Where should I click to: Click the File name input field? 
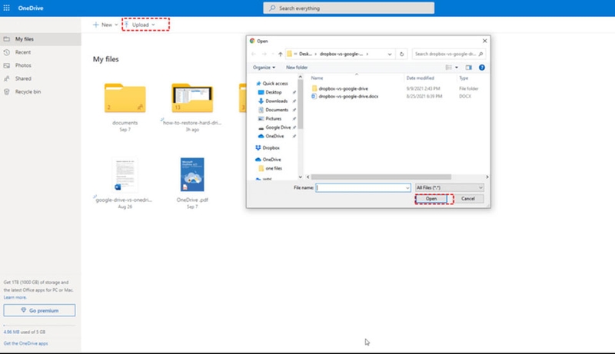[x=363, y=188]
